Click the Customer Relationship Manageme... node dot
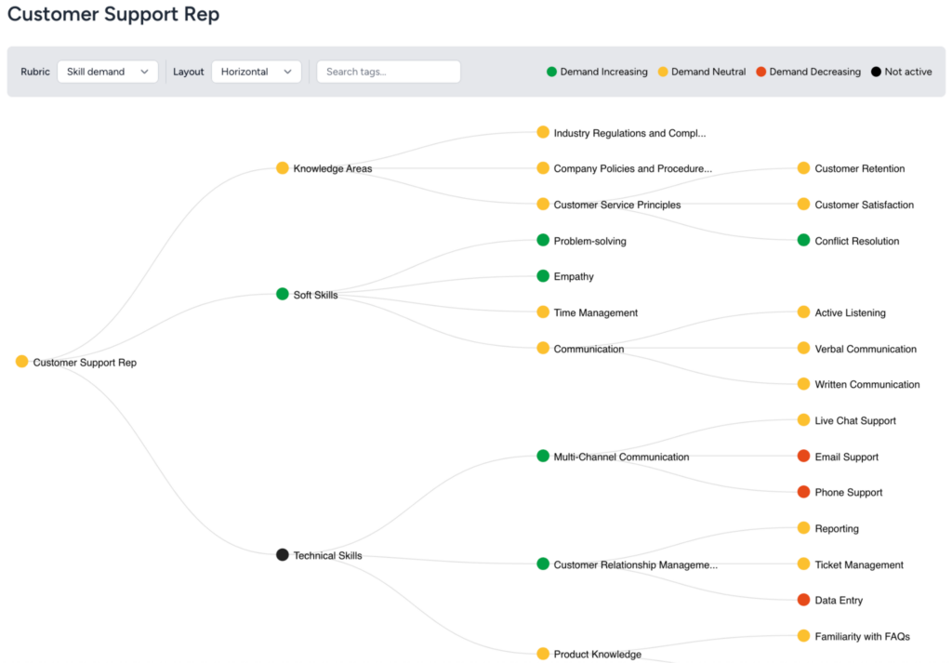 (543, 564)
